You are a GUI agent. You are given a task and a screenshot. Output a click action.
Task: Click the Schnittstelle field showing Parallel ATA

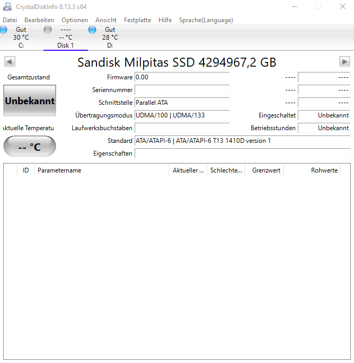(182, 103)
